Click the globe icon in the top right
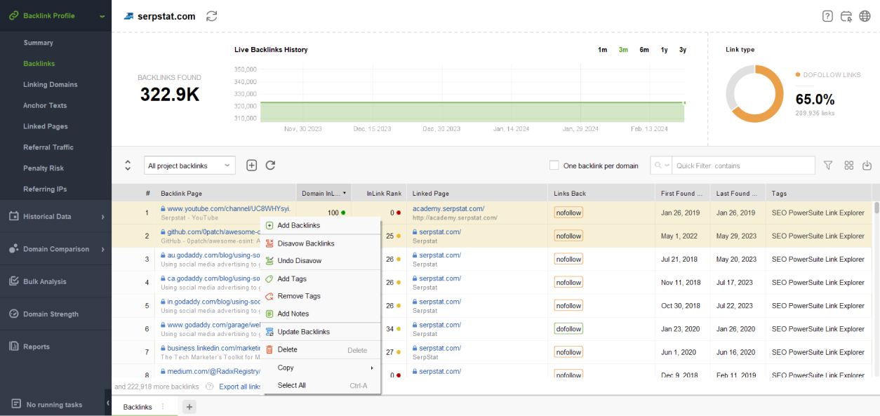Image resolution: width=880 pixels, height=416 pixels. pyautogui.click(x=865, y=16)
